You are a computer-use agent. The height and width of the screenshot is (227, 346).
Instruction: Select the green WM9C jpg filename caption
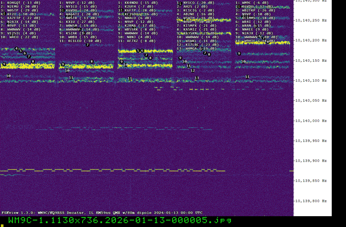tap(119, 221)
